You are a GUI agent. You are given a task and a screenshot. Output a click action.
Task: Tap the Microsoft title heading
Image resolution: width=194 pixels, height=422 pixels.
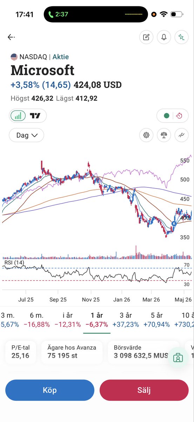(x=42, y=70)
